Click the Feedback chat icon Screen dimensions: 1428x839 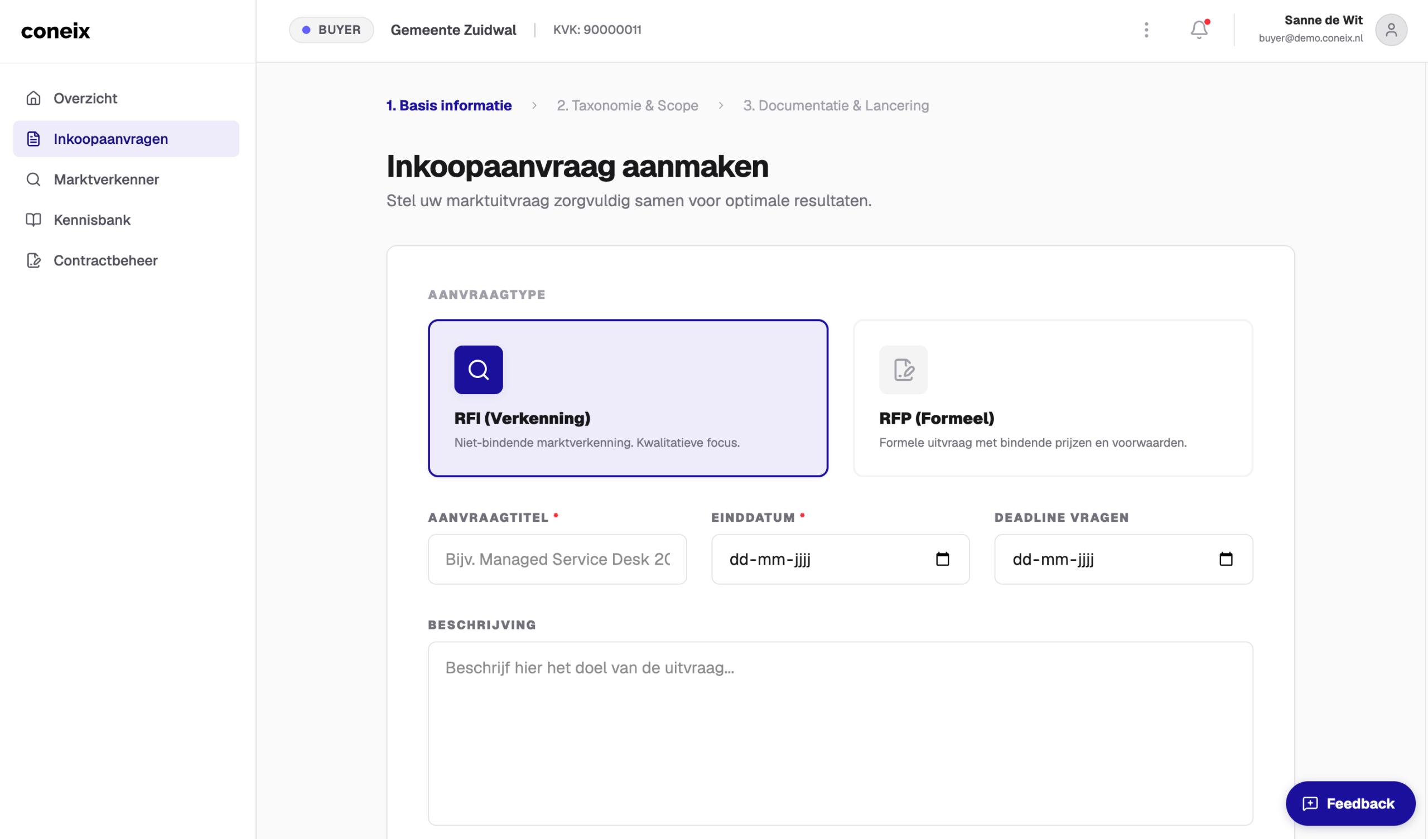tap(1310, 803)
